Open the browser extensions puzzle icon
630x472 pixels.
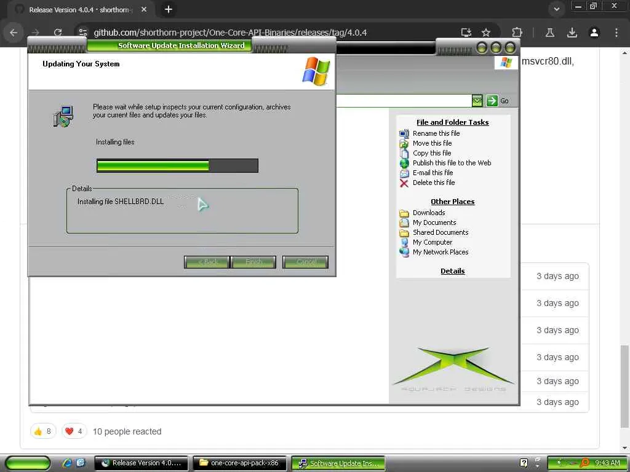click(517, 33)
